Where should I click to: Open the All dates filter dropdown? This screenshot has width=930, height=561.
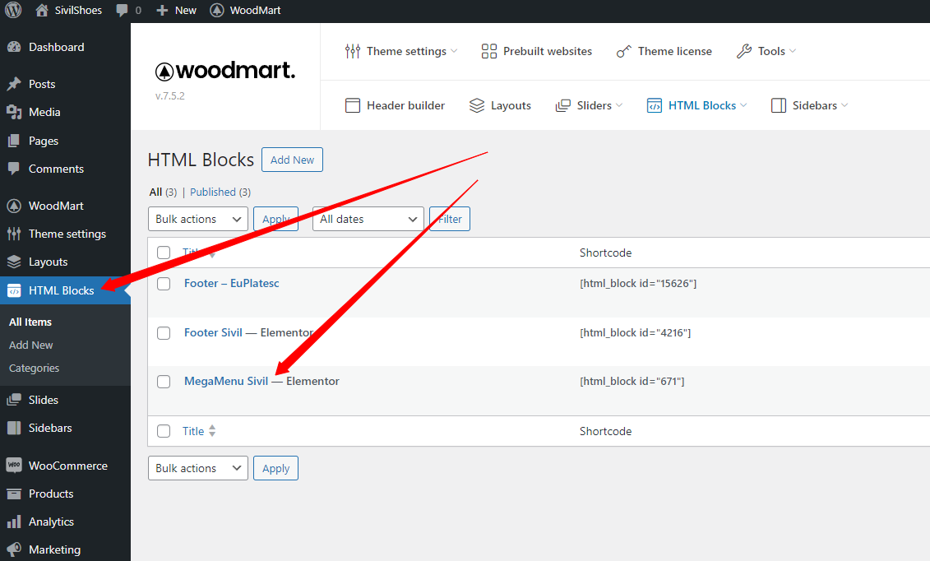(x=368, y=219)
